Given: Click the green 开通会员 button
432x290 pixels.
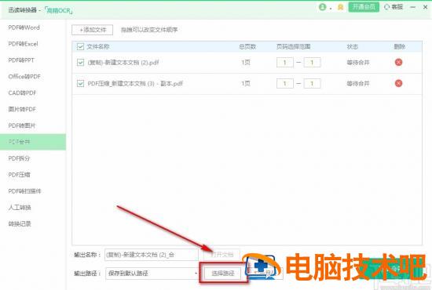Looking at the screenshot, I should pyautogui.click(x=364, y=7).
